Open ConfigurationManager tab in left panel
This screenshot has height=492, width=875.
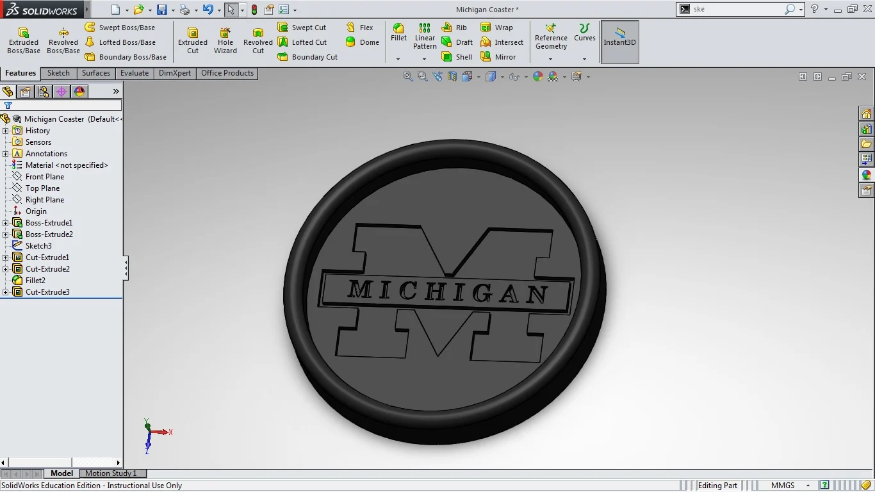click(44, 92)
